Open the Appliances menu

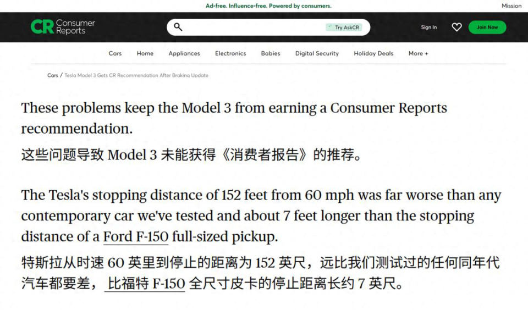[x=184, y=53]
